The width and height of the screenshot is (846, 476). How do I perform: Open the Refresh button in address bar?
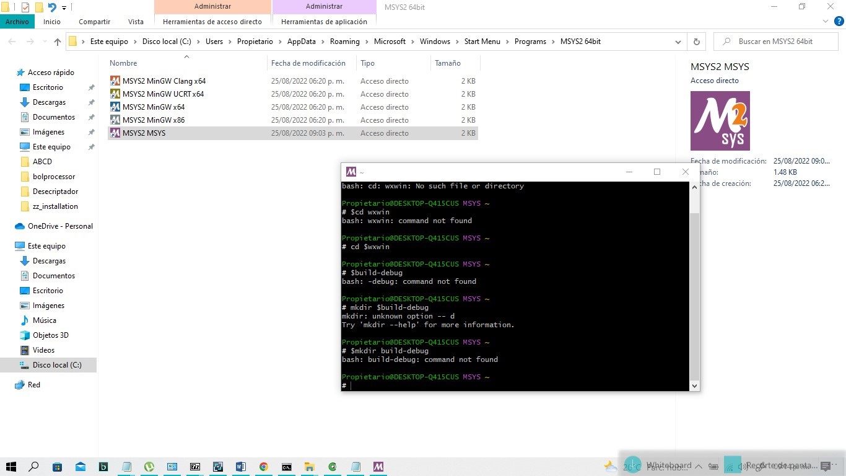tap(696, 42)
